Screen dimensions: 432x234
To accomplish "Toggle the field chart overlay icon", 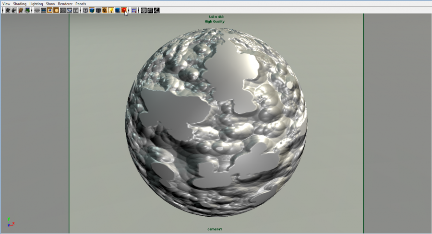I will pos(63,10).
